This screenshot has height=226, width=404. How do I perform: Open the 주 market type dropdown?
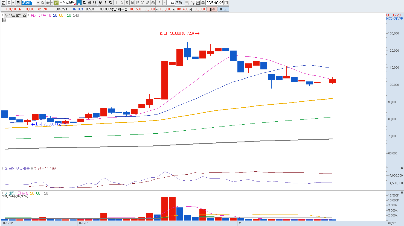point(13,3)
